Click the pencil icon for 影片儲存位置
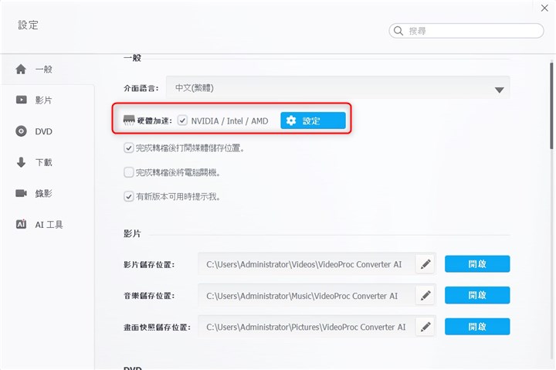This screenshot has width=556, height=370. (x=425, y=264)
